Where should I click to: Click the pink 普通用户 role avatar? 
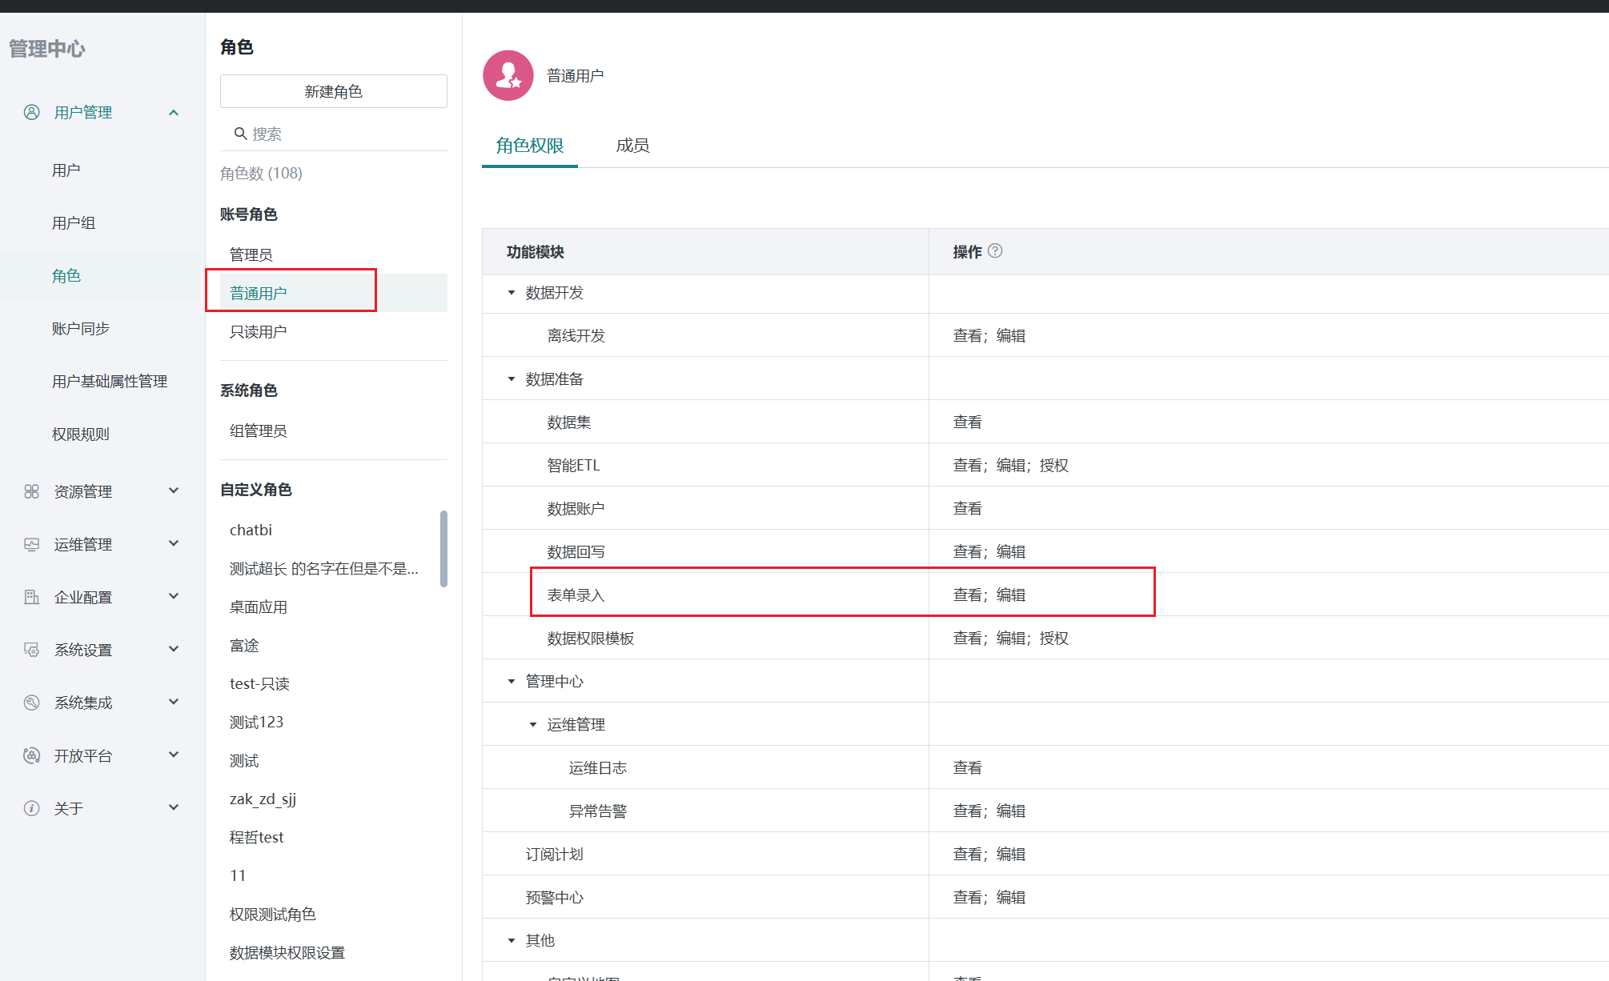point(508,76)
